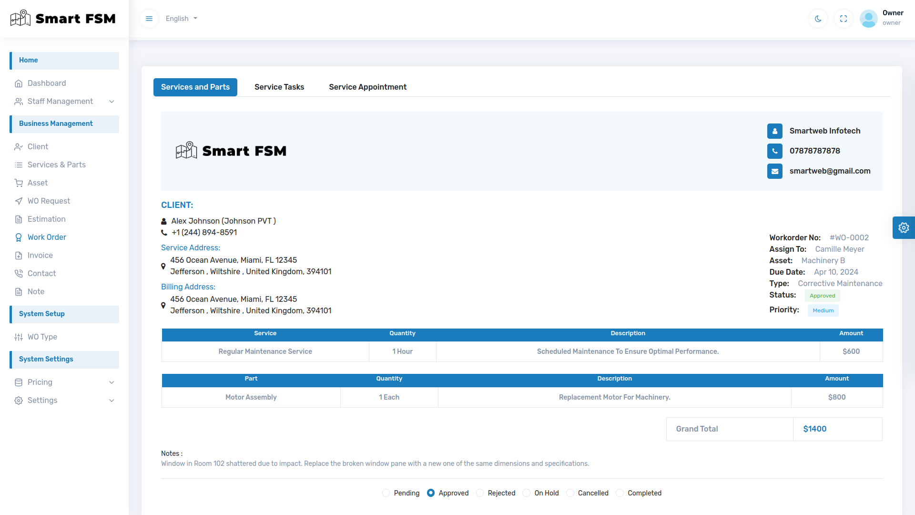Click the Owner profile avatar
Viewport: 915px width, 515px height.
click(868, 19)
